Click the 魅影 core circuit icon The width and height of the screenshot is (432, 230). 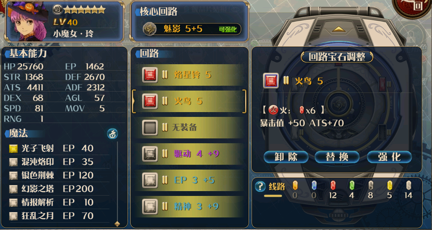pos(149,29)
